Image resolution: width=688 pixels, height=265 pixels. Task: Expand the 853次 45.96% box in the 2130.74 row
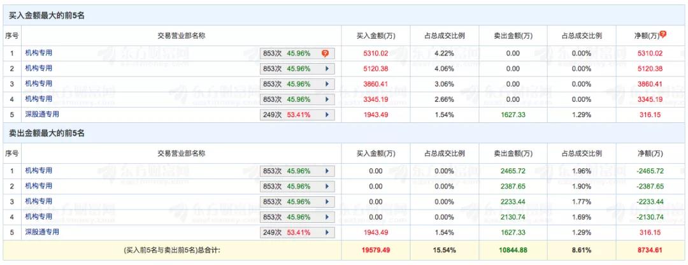click(x=297, y=217)
